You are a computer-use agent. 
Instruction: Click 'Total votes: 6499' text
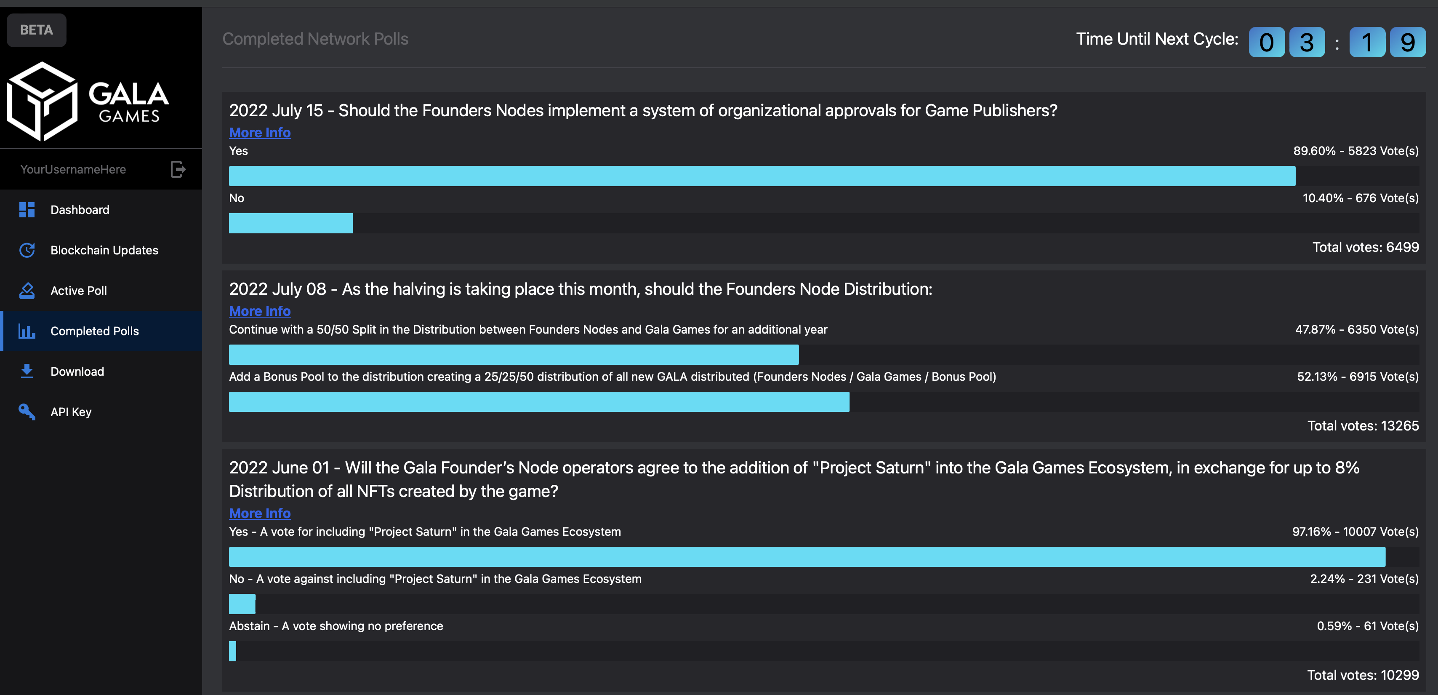(x=1366, y=247)
